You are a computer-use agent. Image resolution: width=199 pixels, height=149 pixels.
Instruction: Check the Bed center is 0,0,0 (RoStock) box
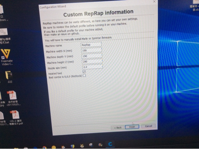[x=84, y=76]
